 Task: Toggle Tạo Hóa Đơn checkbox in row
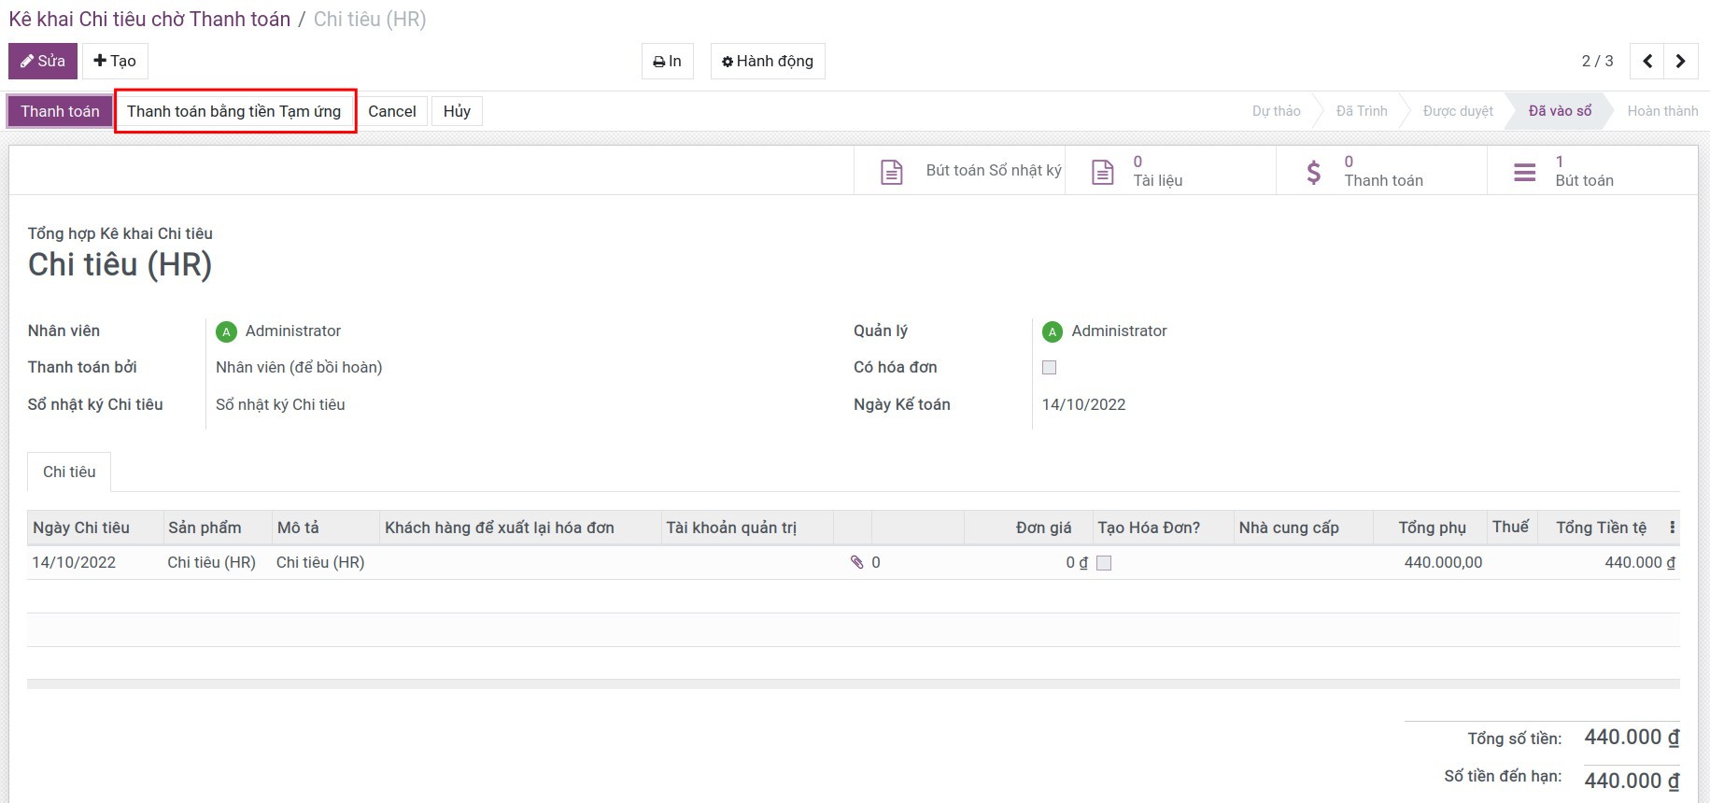[1104, 563]
